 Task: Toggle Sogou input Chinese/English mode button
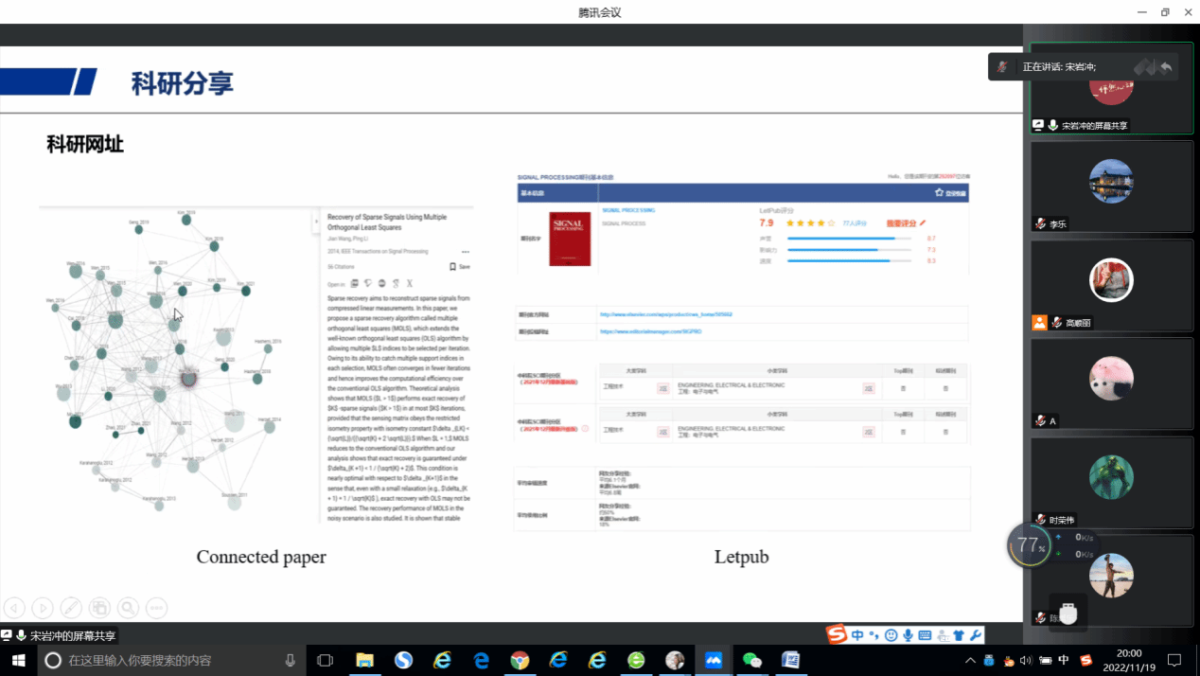point(856,634)
